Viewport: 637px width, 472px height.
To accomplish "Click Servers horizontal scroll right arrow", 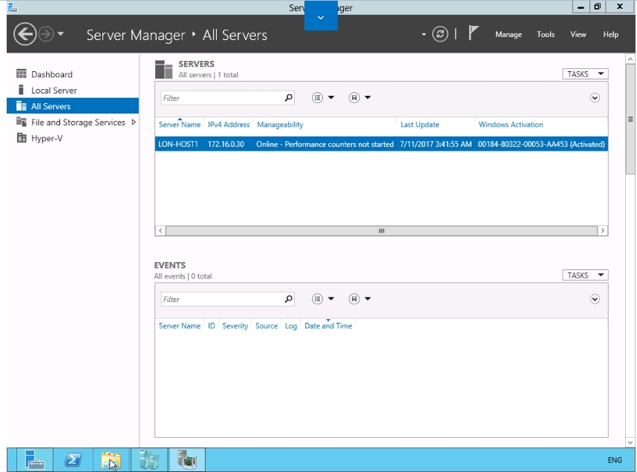I will 602,231.
